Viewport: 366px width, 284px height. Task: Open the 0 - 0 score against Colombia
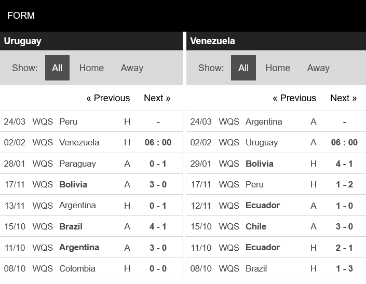158,268
